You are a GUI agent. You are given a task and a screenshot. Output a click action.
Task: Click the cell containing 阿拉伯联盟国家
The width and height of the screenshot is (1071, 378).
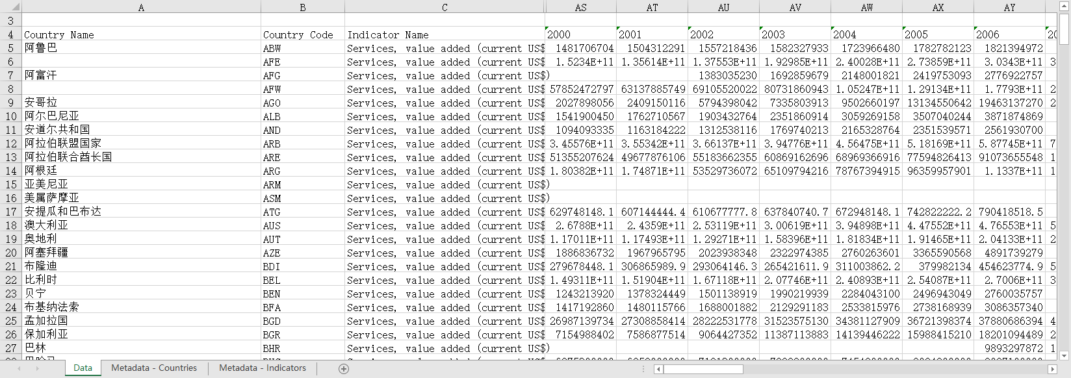[141, 144]
